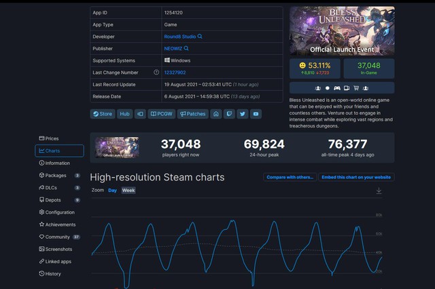The height and width of the screenshot is (289, 435).
Task: Click the Bless Unleashed header image
Action: [x=342, y=31]
